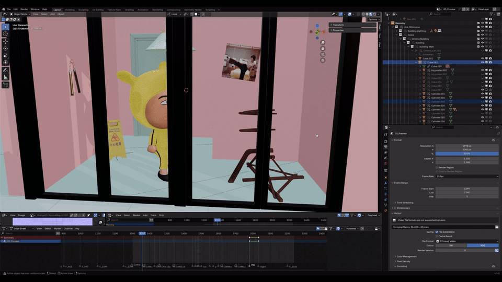Image resolution: width=502 pixels, height=282 pixels.
Task: Uncheck Geometry collection exclude checkbox
Action: (478, 23)
